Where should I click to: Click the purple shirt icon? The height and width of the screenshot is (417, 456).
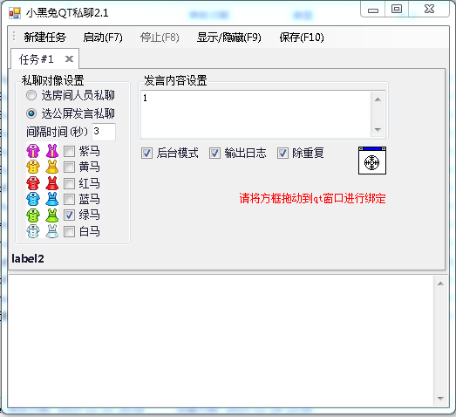click(33, 151)
